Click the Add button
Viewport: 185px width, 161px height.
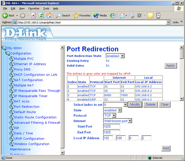click(166, 148)
